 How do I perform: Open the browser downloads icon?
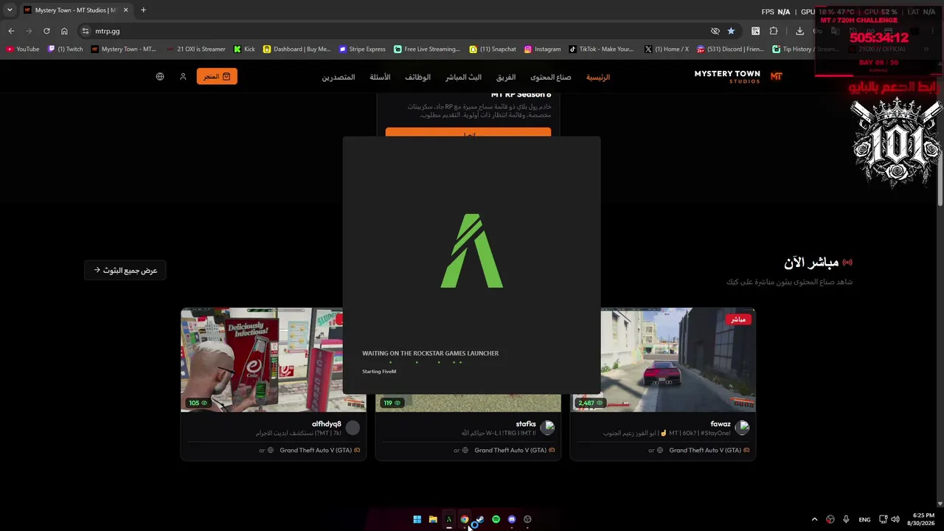799,31
